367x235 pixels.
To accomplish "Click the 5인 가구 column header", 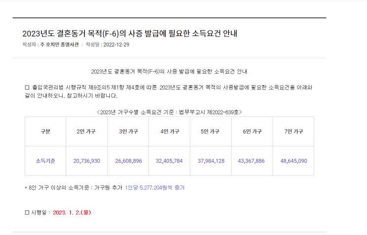I will 210,131.
